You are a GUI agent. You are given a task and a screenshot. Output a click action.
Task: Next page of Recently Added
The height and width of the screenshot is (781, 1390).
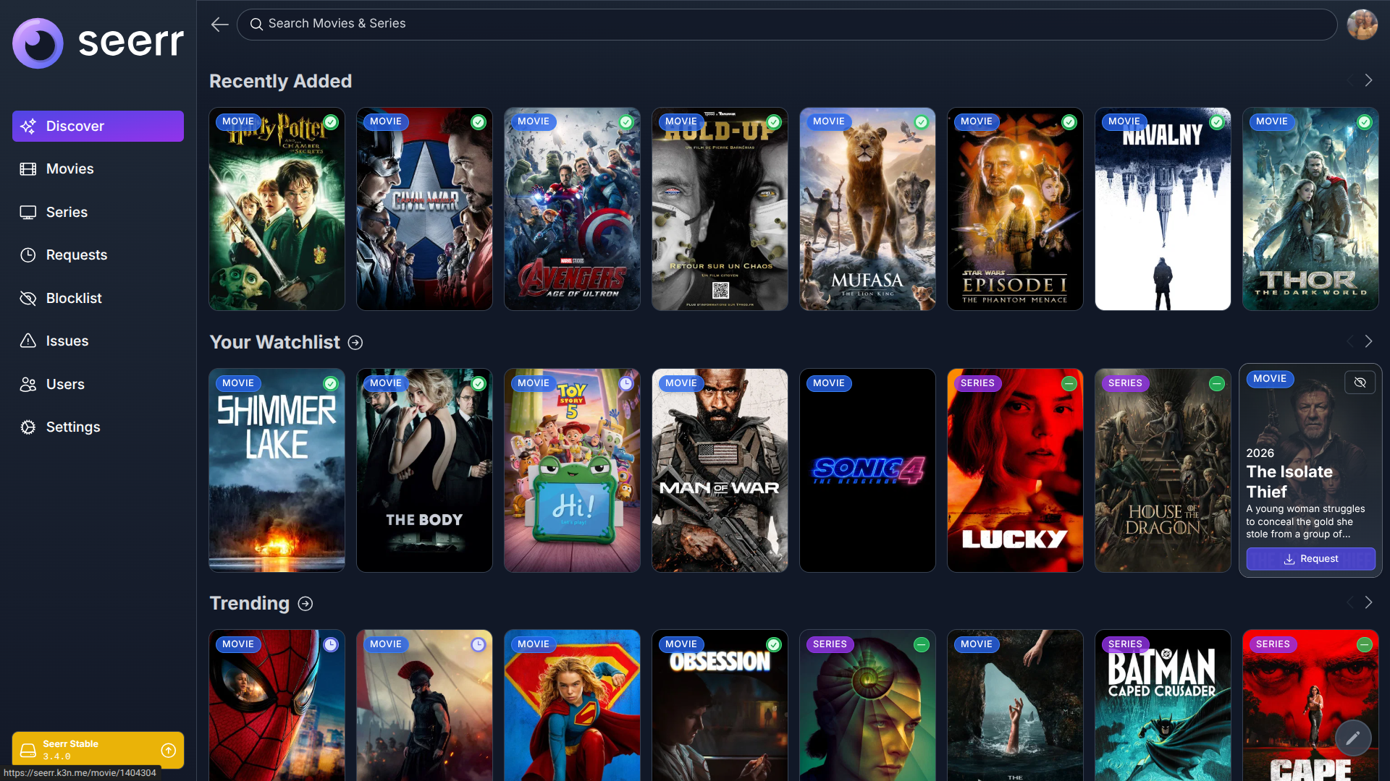[x=1368, y=80]
